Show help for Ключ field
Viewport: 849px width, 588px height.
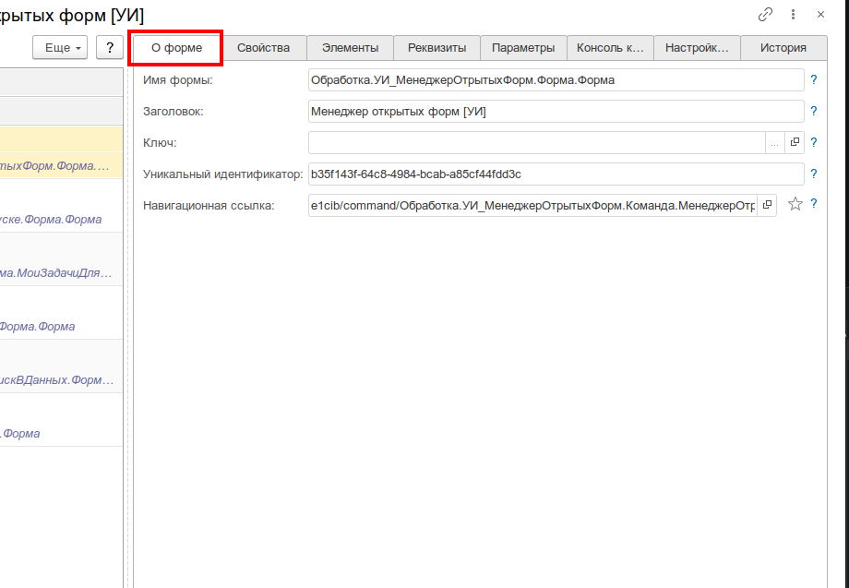coord(813,143)
